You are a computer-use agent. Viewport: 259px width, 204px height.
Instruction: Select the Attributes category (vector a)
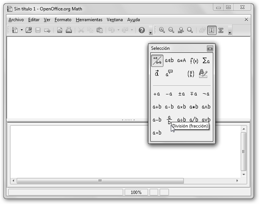(157, 74)
